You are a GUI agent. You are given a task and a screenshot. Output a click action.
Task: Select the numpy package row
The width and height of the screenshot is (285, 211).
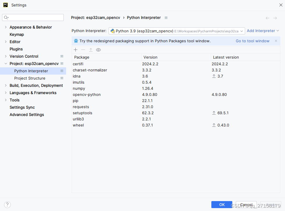[x=176, y=89]
